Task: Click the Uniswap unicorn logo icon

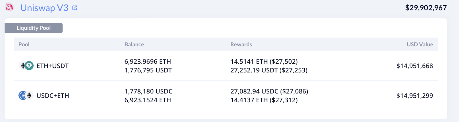Action: click(x=9, y=7)
